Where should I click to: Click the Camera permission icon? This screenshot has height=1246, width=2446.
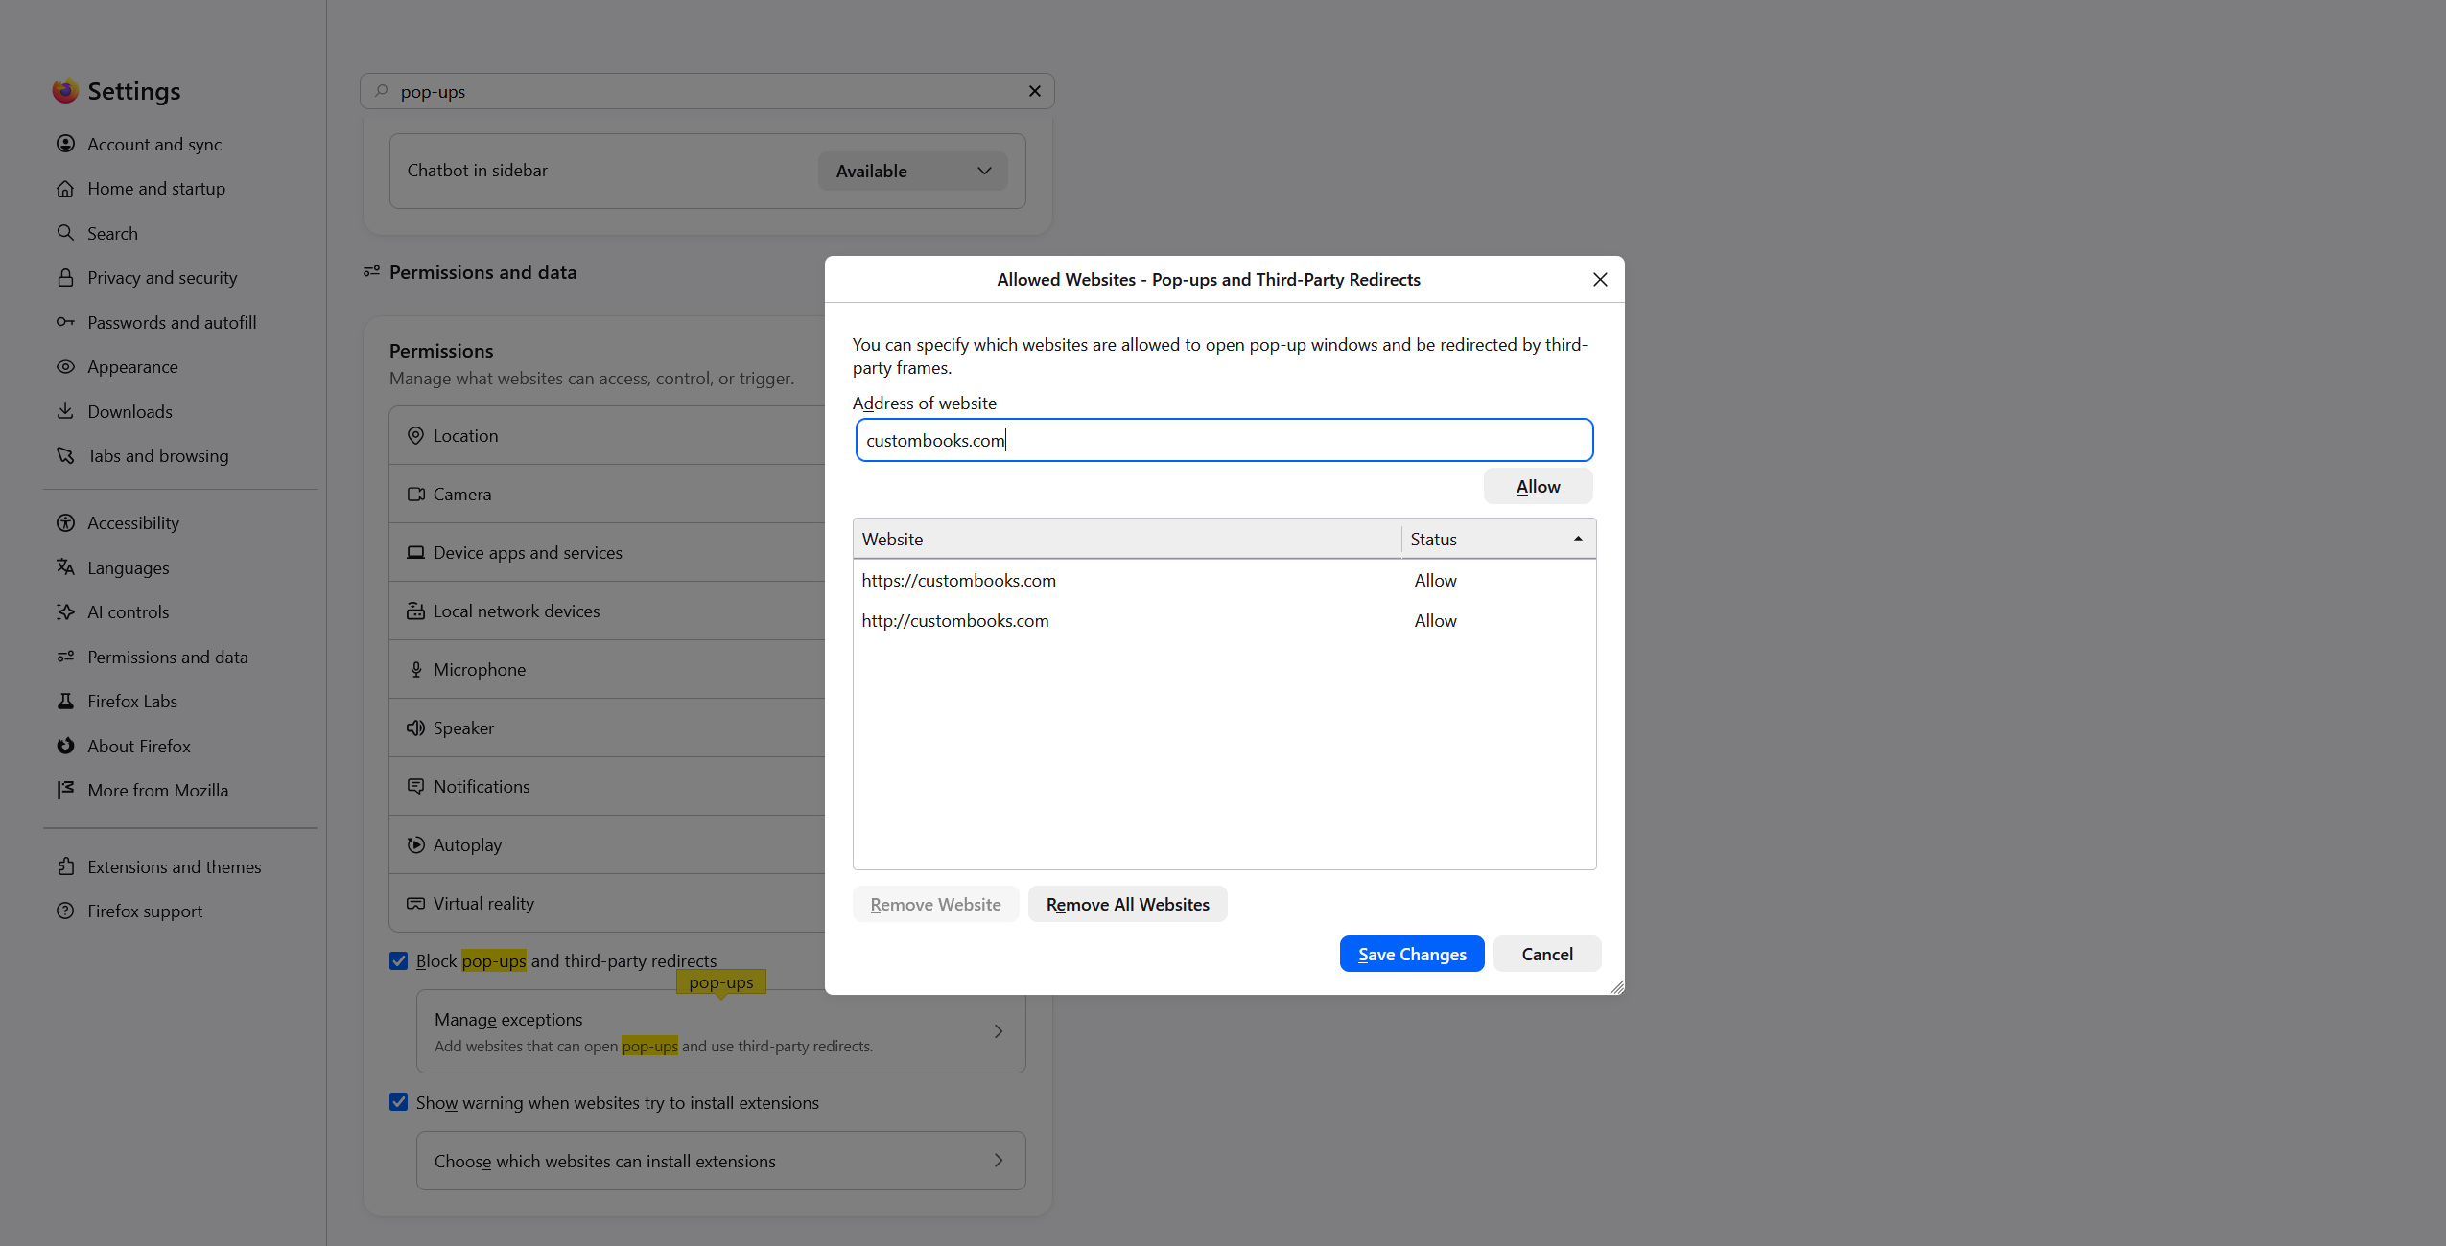pos(415,495)
